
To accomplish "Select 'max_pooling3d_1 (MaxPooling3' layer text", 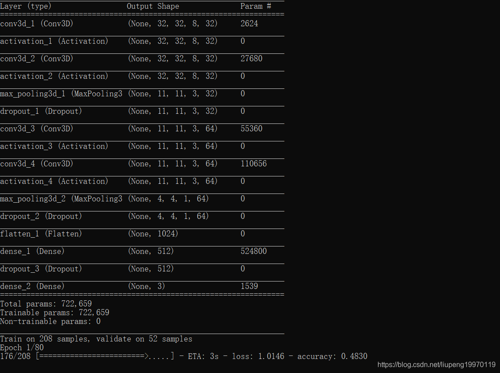I will click(x=61, y=94).
